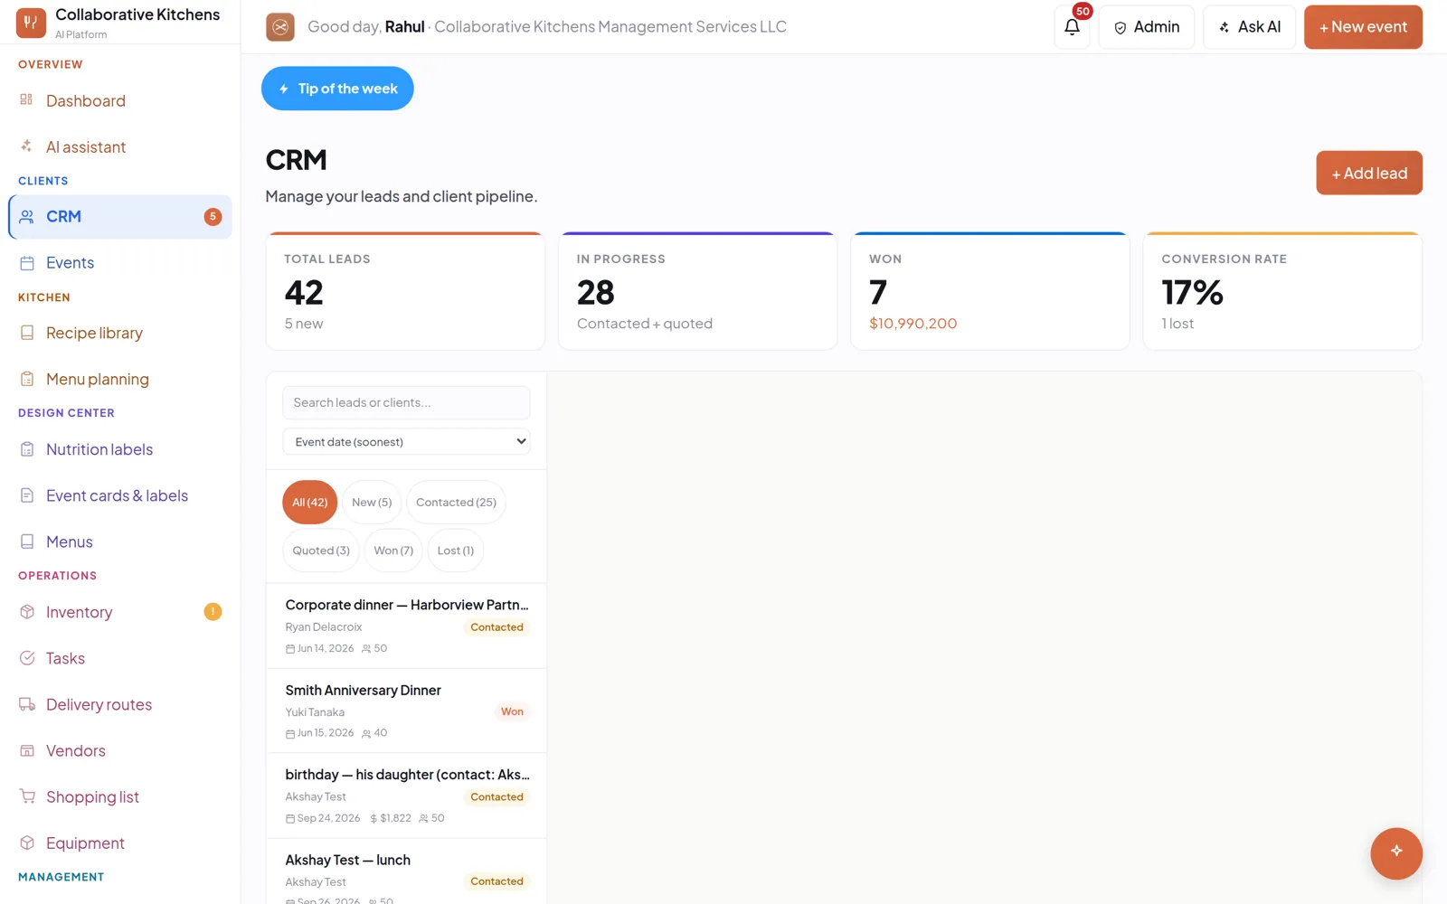Open Dashboard from the sidebar
1447x904 pixels.
[x=119, y=100]
